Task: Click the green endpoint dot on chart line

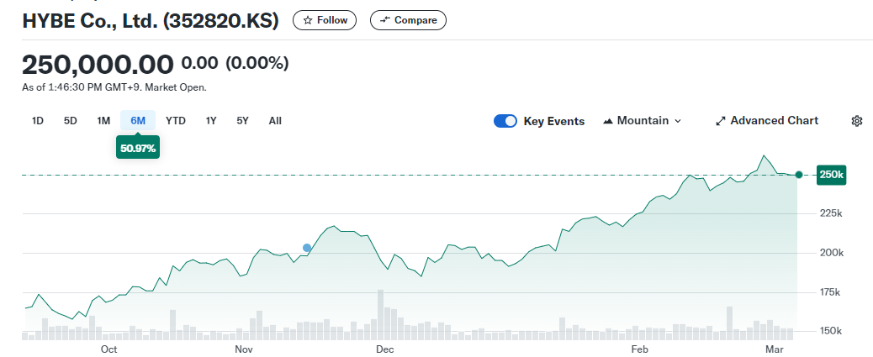Action: [x=798, y=175]
